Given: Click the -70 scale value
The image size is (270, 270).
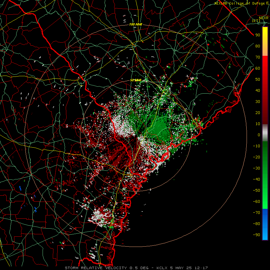Looking at the screenshot, I should pos(256,213).
